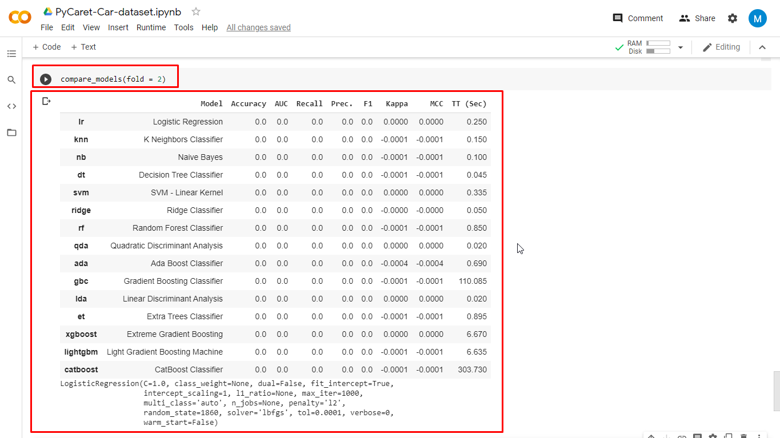This screenshot has width=780, height=438.
Task: Open the table of contents sidebar
Action: point(11,53)
